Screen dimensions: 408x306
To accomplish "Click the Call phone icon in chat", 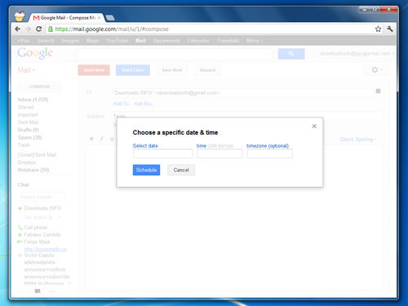I will (x=20, y=227).
